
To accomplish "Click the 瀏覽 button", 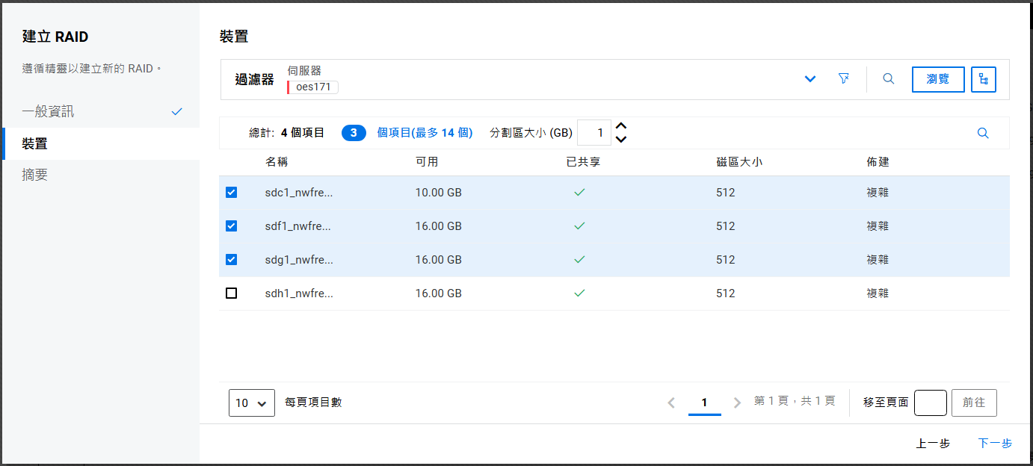I will 938,79.
